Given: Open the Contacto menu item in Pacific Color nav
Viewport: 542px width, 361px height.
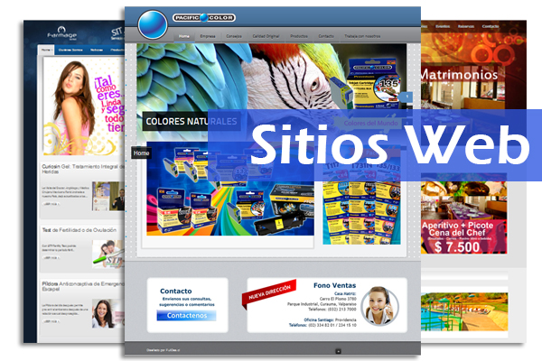Looking at the screenshot, I should (326, 36).
